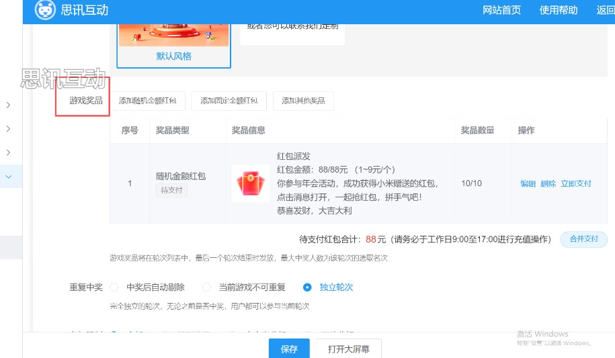Screen dimensions: 615x358
Task: Collapse the highlighted sidebar down-chevron section
Action: 8,177
